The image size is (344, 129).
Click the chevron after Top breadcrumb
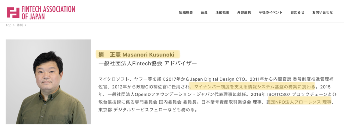[14, 25]
